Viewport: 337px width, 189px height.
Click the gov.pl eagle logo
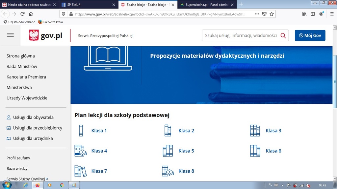34,35
